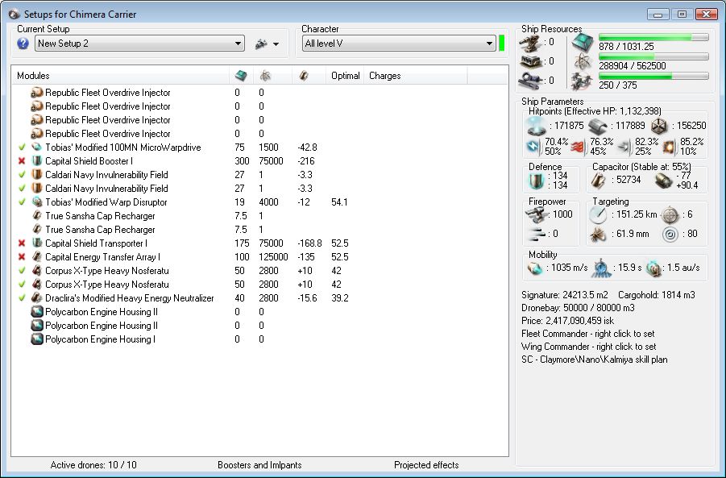Toggle the green check on Tobias' MicroWarpdrive
The width and height of the screenshot is (726, 478).
[x=22, y=148]
